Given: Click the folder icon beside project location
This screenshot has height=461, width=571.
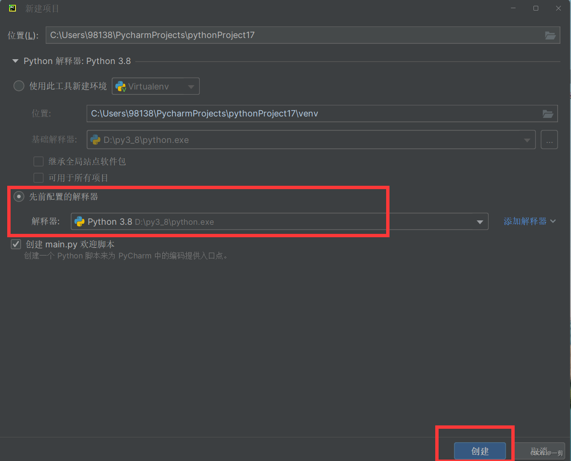Looking at the screenshot, I should point(550,35).
